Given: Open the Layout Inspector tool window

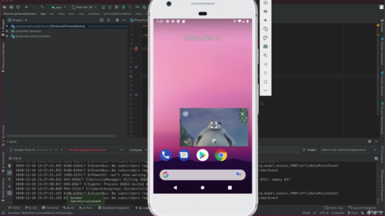Looking at the screenshot, I should [362, 208].
